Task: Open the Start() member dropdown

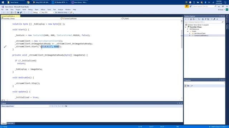Action: [x=152, y=18]
